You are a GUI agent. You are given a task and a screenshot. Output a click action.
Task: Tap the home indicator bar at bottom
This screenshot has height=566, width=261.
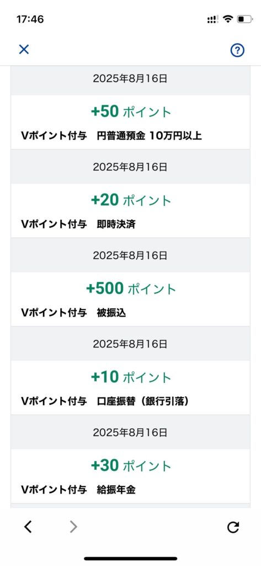(x=130, y=558)
